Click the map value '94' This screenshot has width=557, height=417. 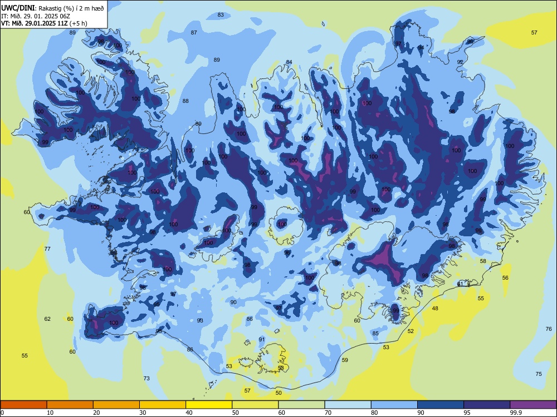point(421,47)
